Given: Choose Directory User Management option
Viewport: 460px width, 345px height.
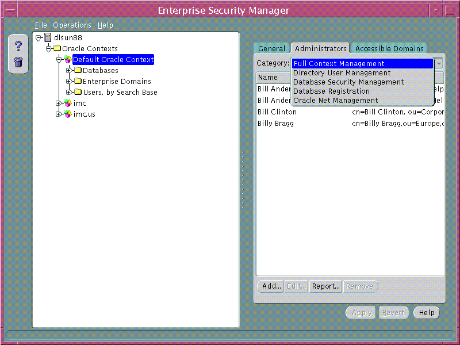Looking at the screenshot, I should pos(363,73).
